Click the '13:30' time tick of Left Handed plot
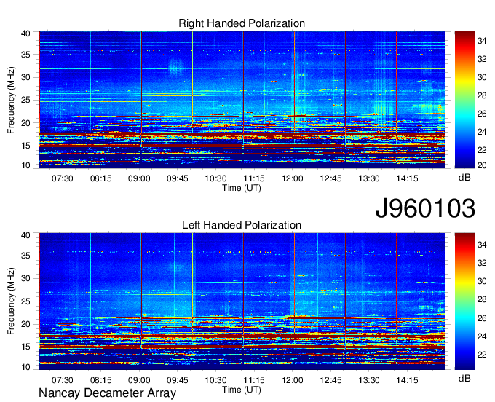The image size is (495, 402). tap(369, 380)
